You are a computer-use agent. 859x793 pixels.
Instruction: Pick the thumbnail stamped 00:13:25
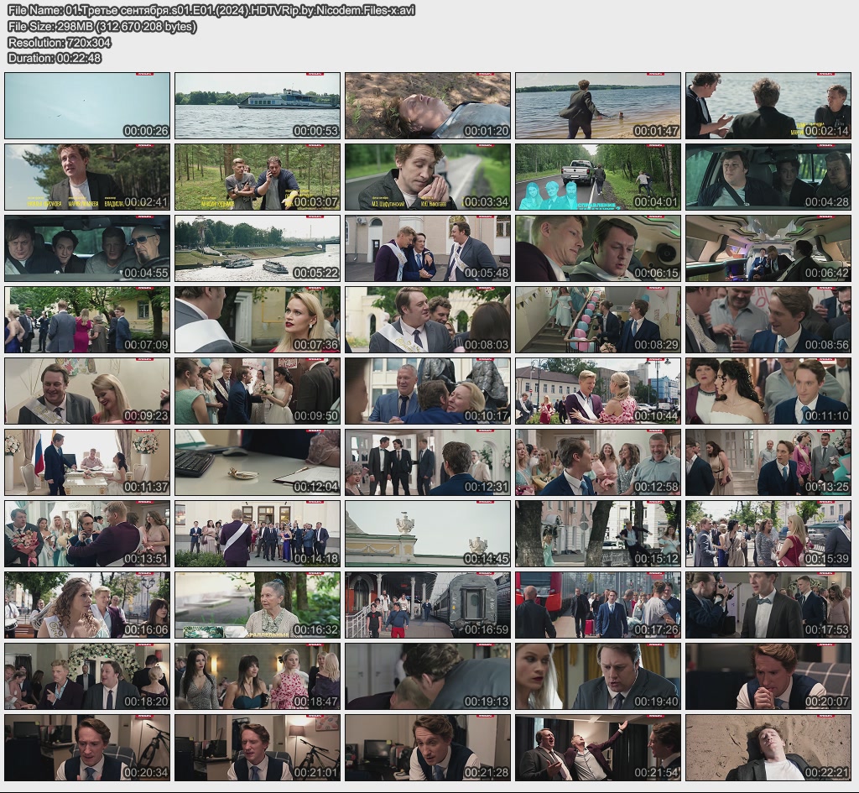(x=768, y=462)
